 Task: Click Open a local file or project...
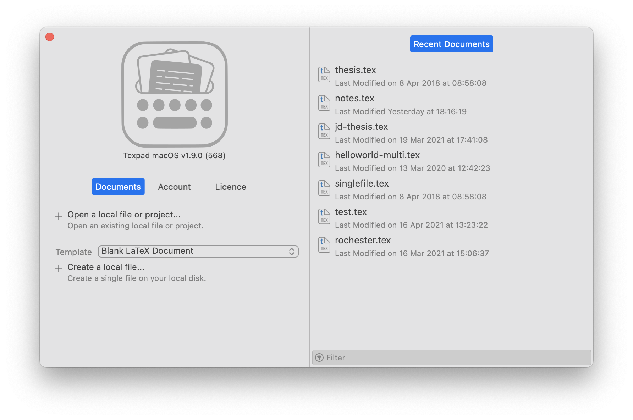(x=124, y=215)
